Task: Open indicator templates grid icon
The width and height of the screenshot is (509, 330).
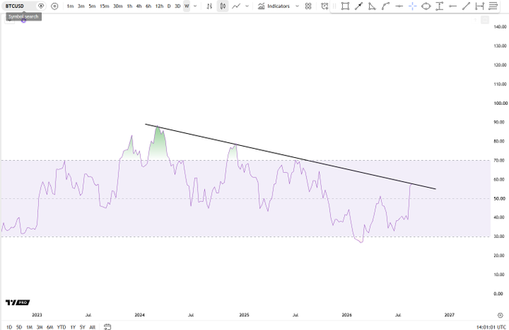Action: click(x=308, y=6)
